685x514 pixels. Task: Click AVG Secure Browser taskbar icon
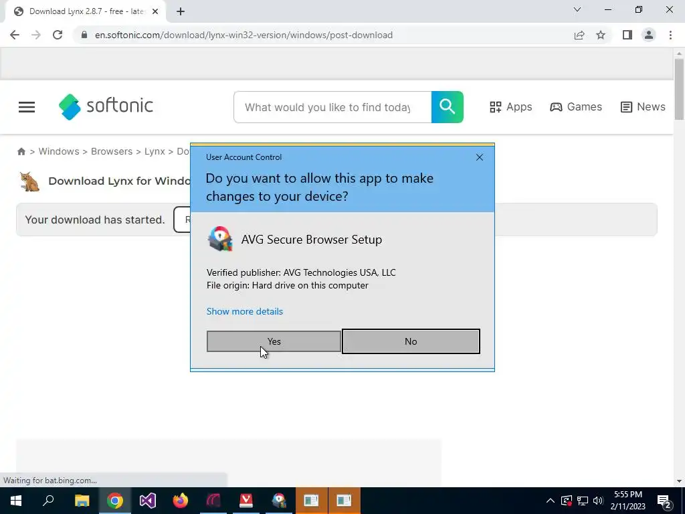tap(279, 501)
